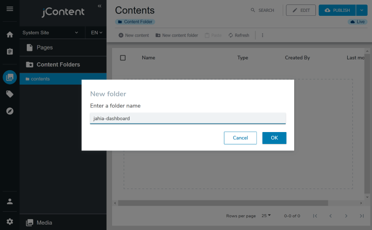
Task: Open the tags category manager icon
Action: pyautogui.click(x=10, y=94)
